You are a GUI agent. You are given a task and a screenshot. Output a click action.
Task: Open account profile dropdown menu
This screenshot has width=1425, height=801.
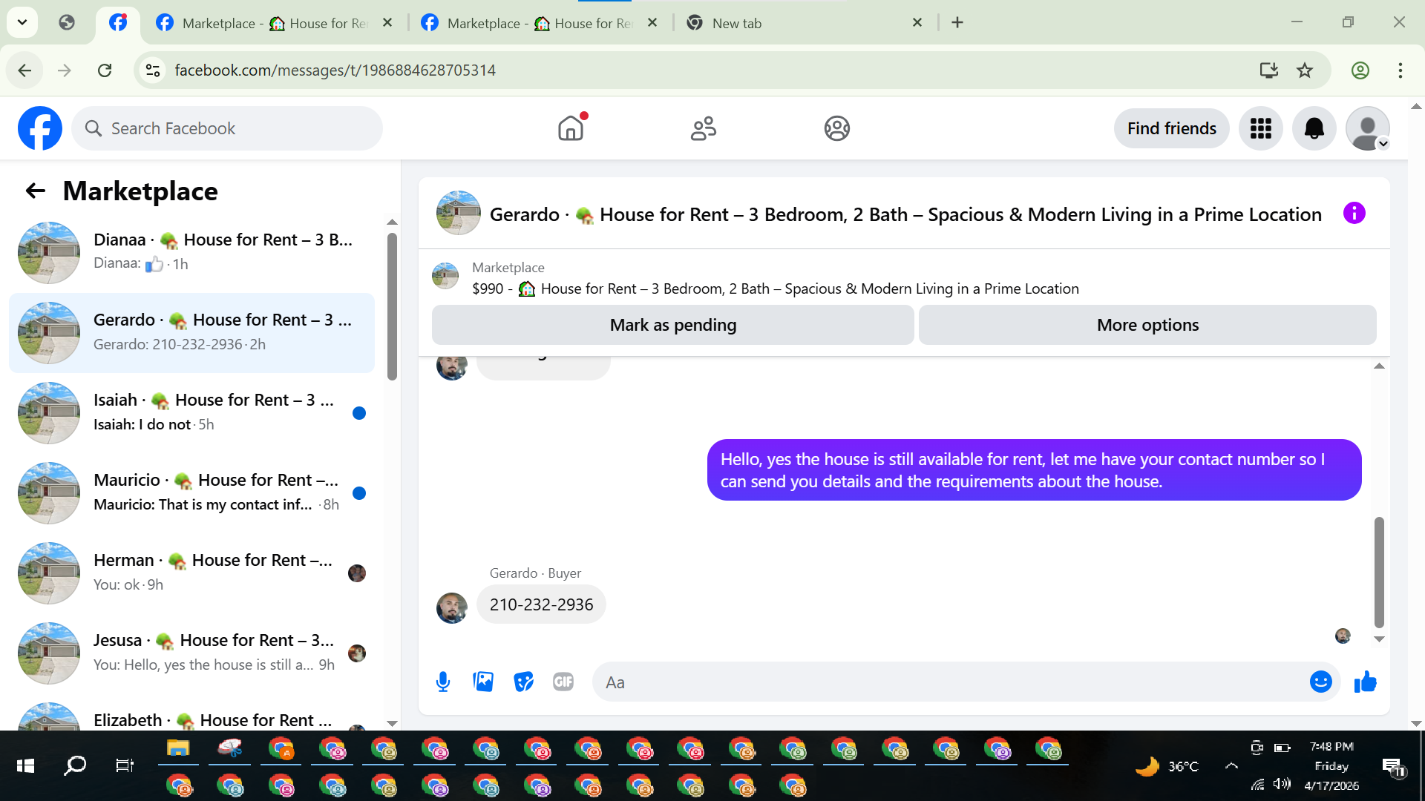1367,128
